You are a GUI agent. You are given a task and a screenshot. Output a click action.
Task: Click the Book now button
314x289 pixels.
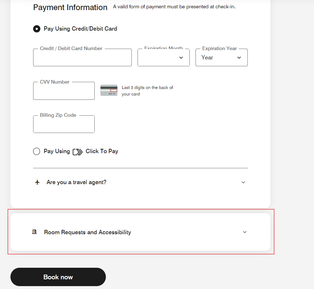point(58,277)
